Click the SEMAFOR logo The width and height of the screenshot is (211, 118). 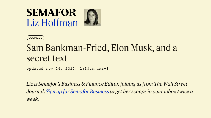coord(51,13)
